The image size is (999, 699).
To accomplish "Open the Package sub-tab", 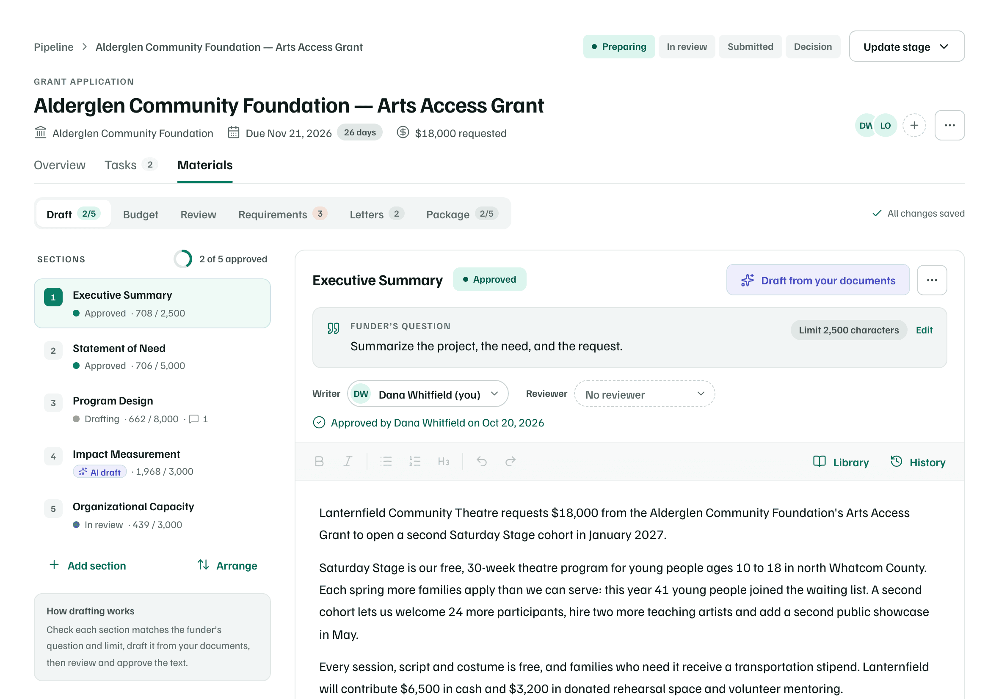I will [x=462, y=214].
